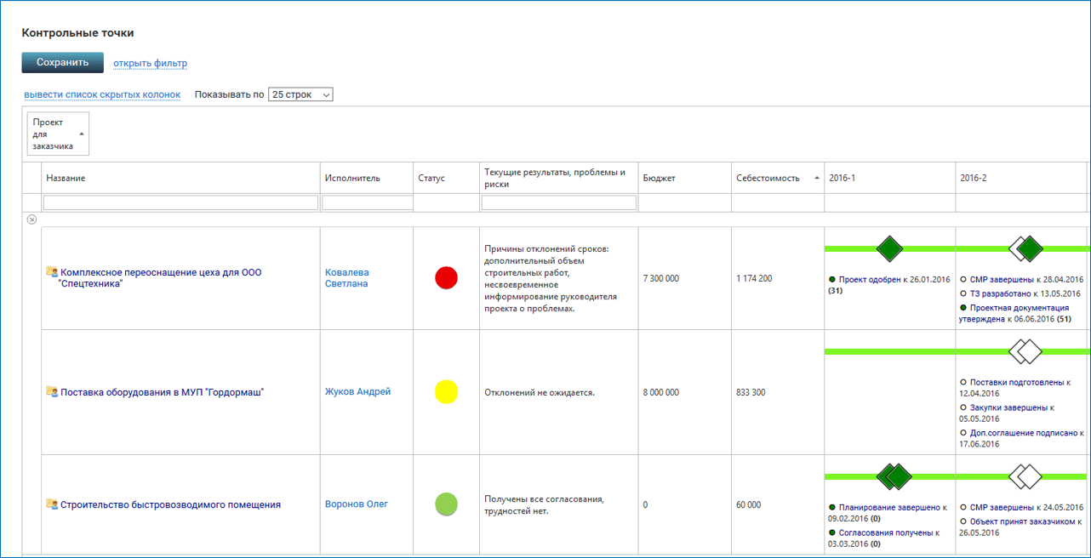
Task: Click green bullet before Проект одобрен
Action: point(832,279)
